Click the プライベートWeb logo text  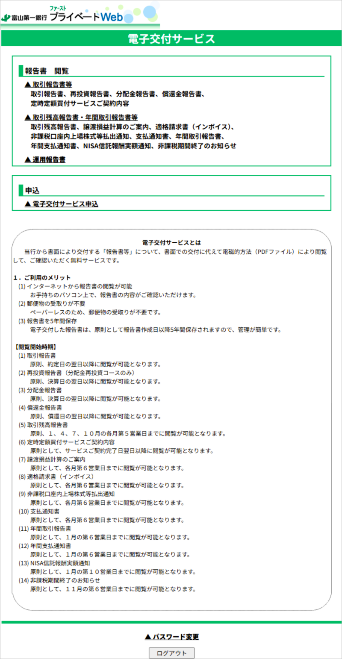[x=86, y=17]
